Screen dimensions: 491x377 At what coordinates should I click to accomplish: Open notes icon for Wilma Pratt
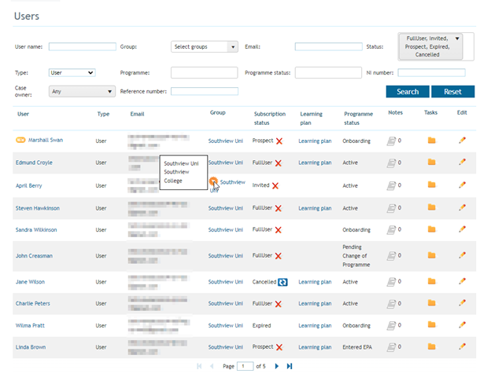click(391, 326)
